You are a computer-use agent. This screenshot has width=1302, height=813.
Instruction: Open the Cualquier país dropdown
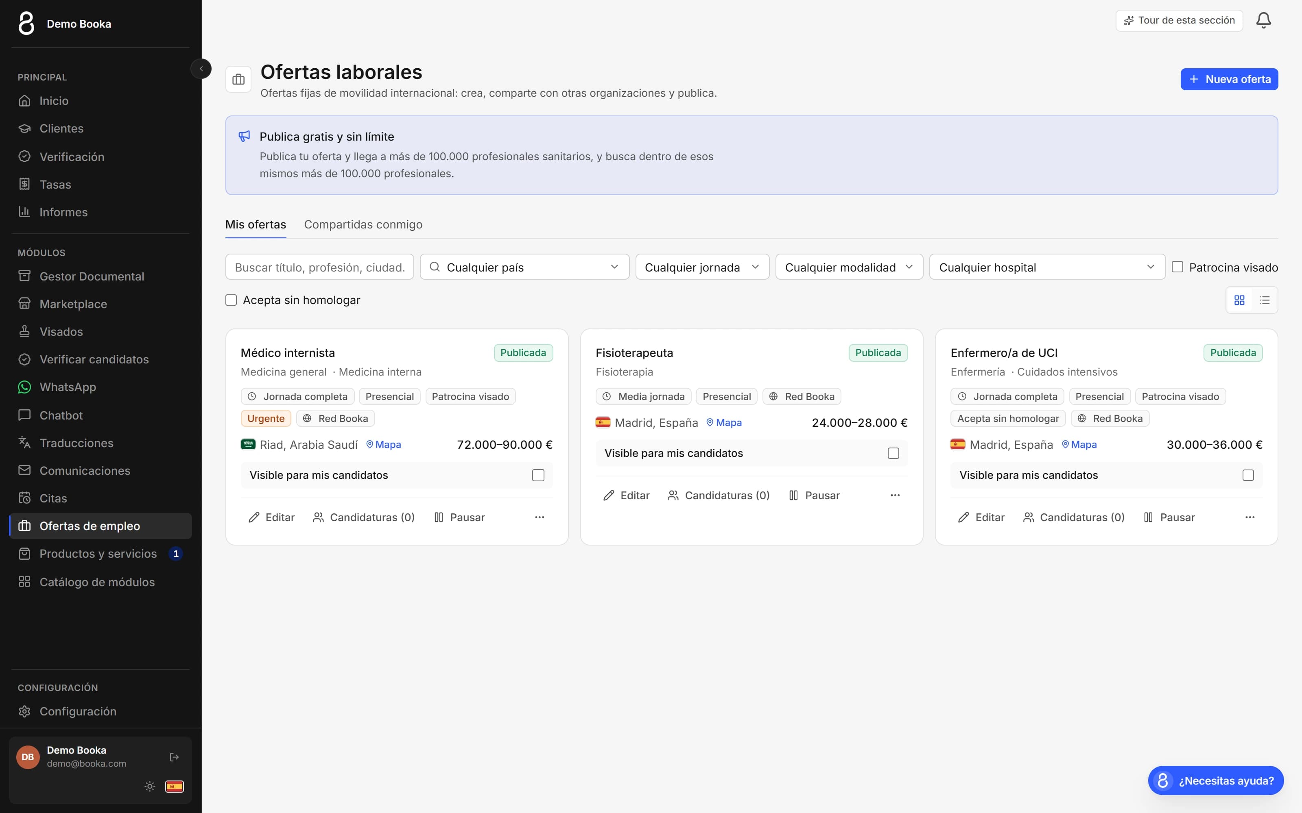[524, 267]
